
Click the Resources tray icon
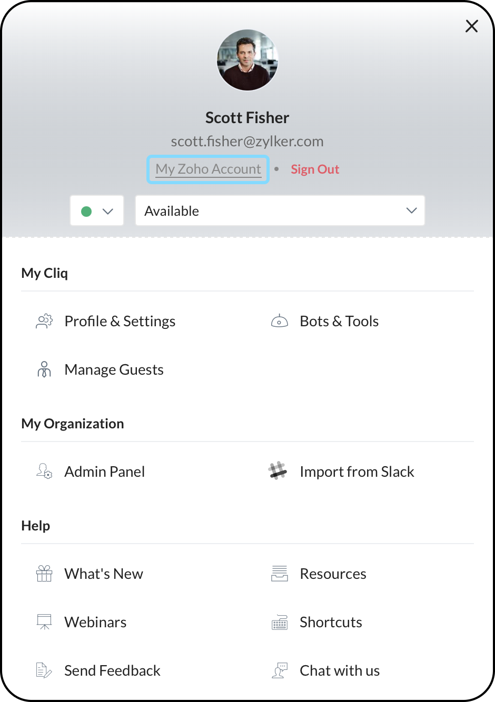[279, 574]
